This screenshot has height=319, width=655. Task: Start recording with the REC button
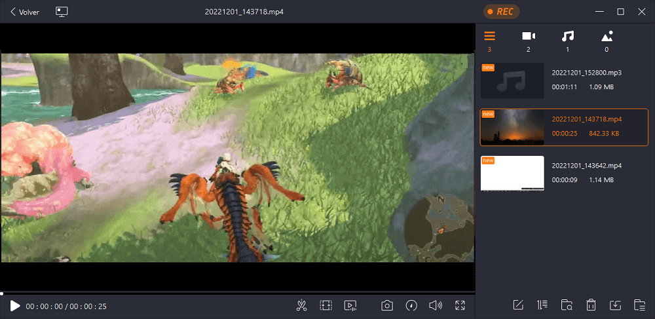point(501,12)
